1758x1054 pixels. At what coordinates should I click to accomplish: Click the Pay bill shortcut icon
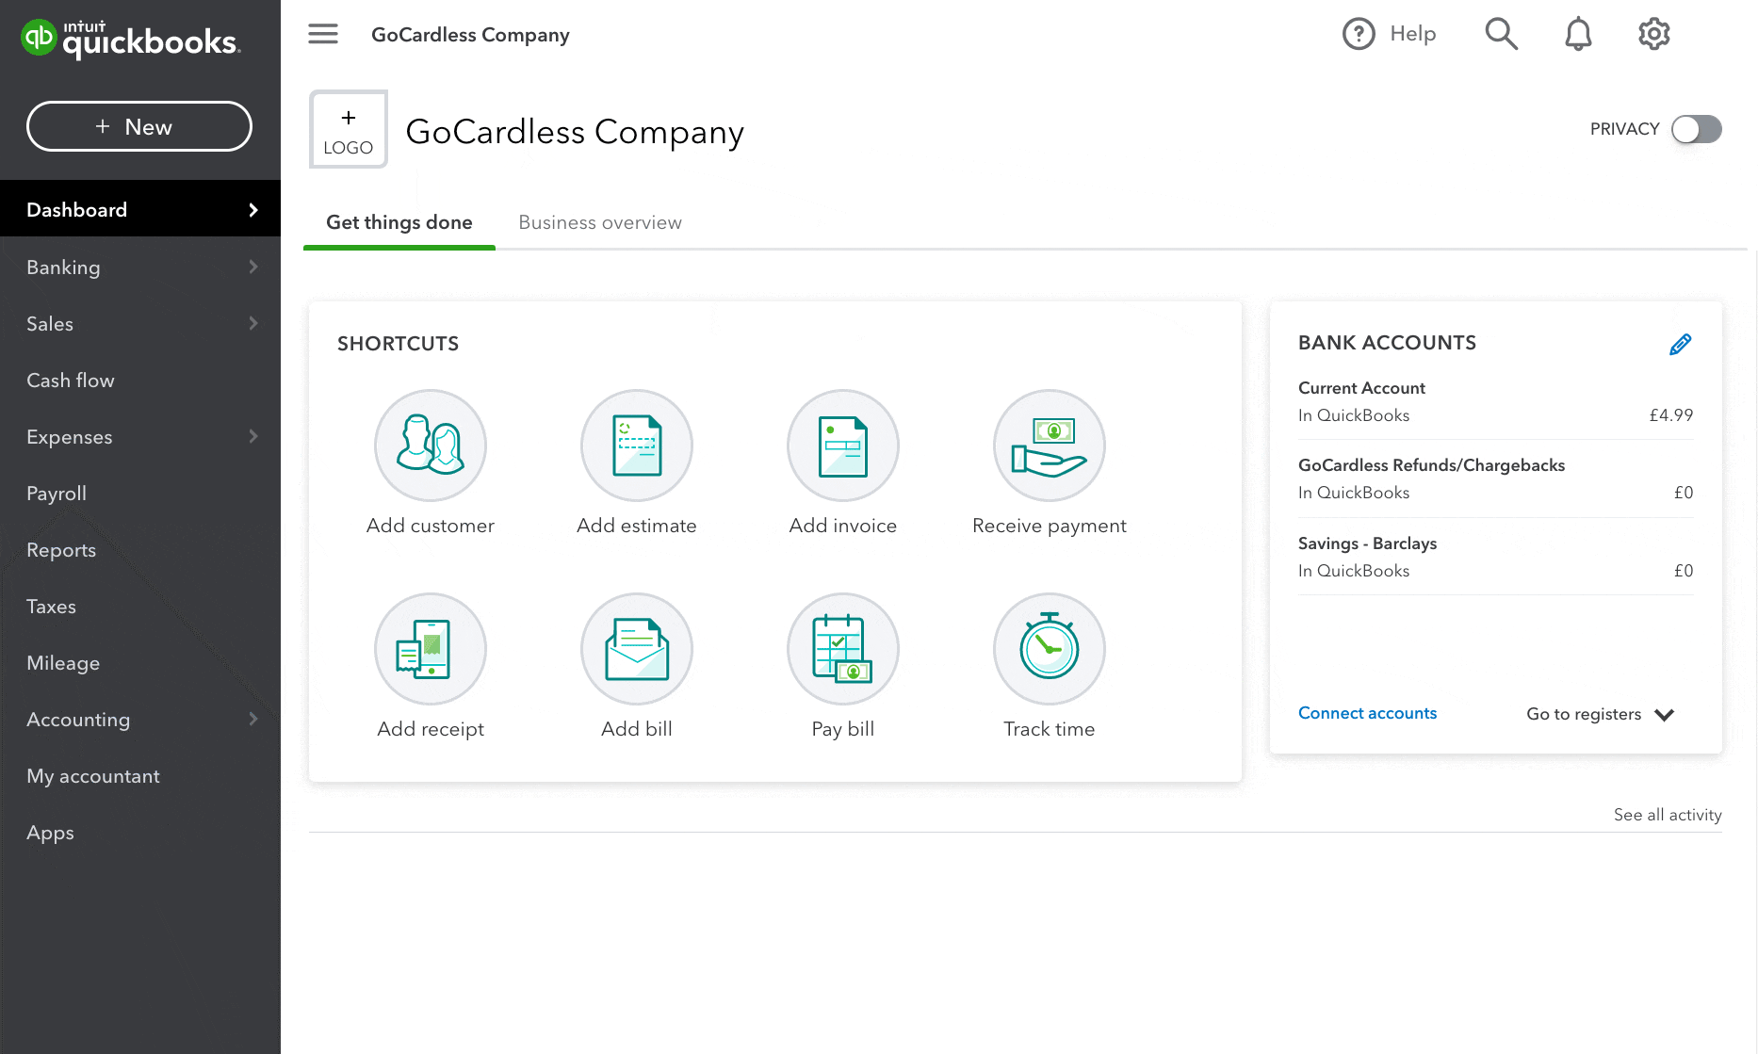point(843,649)
